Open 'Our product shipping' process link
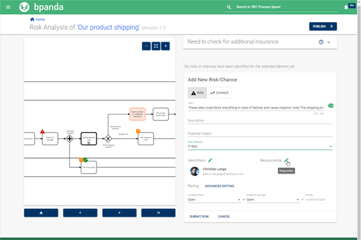The height and width of the screenshot is (240, 361). coord(109,27)
